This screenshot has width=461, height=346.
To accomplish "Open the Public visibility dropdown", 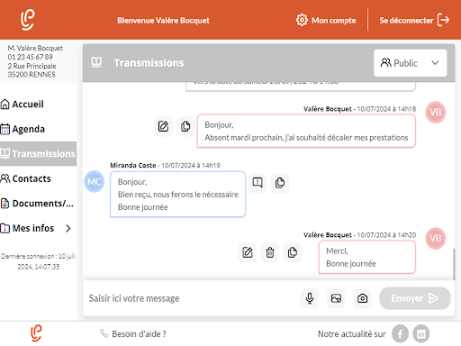I will point(410,63).
